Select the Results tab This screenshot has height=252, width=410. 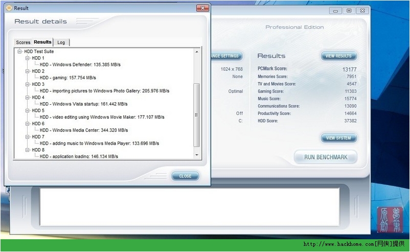pos(42,42)
